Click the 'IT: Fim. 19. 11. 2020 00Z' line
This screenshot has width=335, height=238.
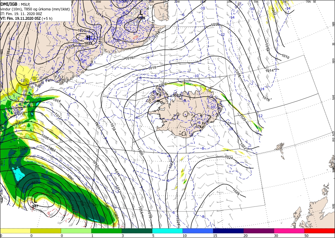pos(20,14)
